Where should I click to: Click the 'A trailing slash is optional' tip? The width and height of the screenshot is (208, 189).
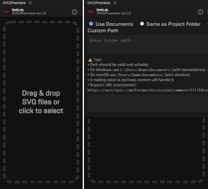131,80
